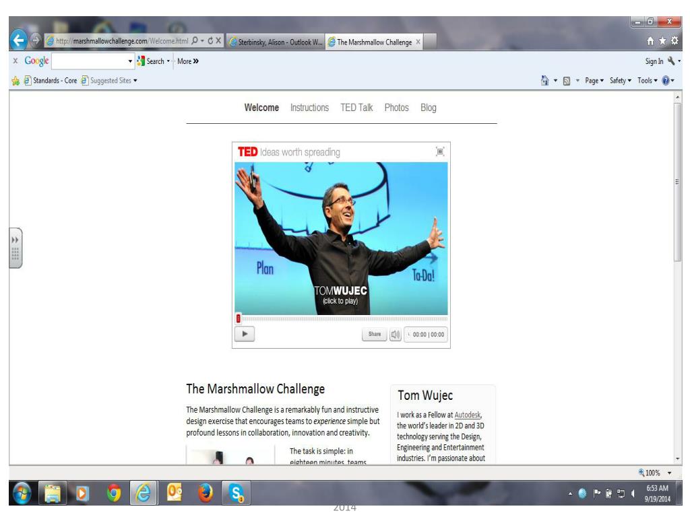690x517 pixels.
Task: Open Skype from the taskbar
Action: point(236,493)
